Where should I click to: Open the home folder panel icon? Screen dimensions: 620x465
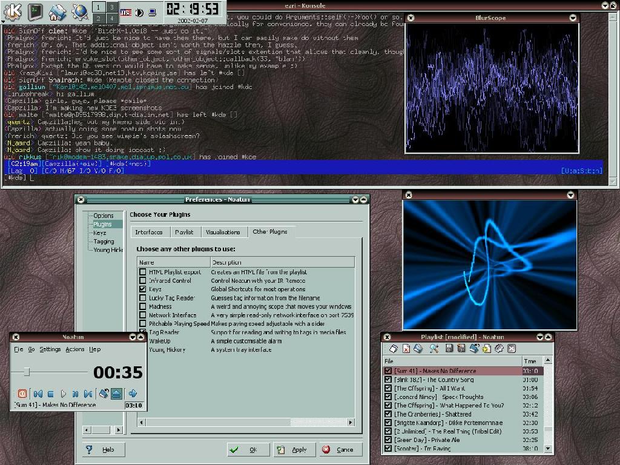tap(58, 12)
